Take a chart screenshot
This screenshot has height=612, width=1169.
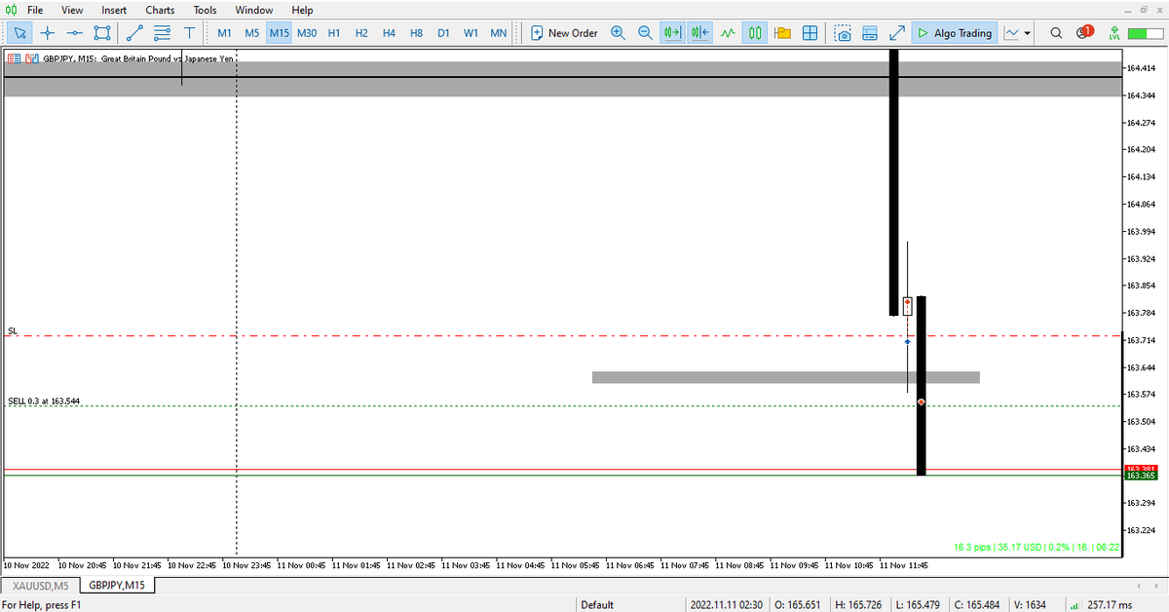[844, 32]
